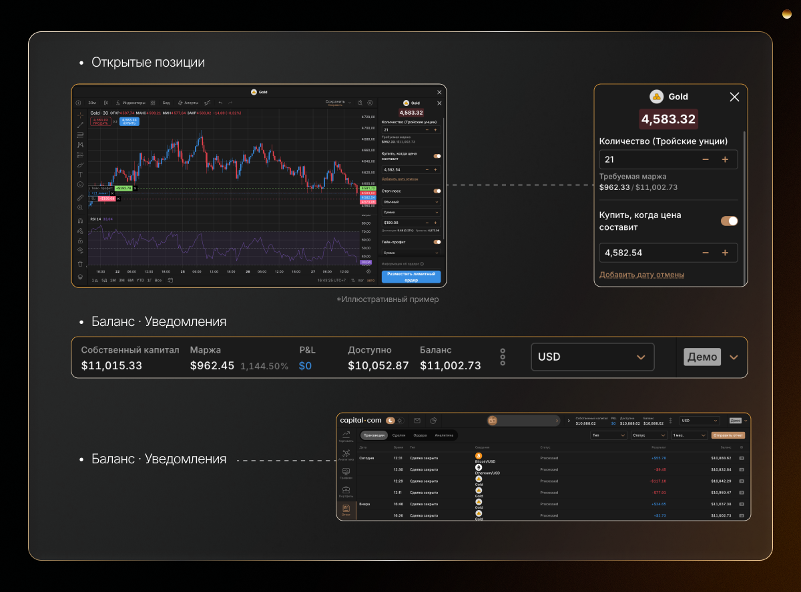
Task: Click the ID icon in the Bitcoin/USD row
Action: click(x=742, y=458)
